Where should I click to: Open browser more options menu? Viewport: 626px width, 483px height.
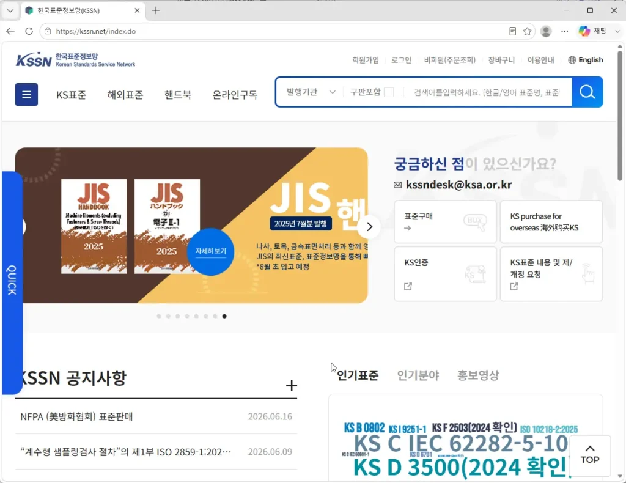[564, 31]
